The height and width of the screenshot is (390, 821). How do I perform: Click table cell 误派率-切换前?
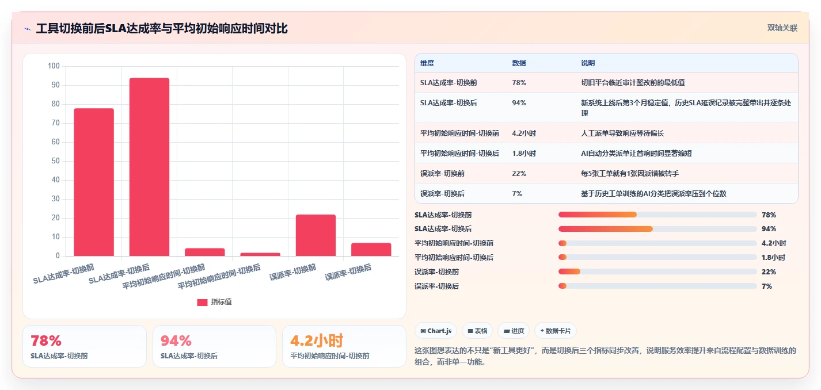pyautogui.click(x=442, y=173)
